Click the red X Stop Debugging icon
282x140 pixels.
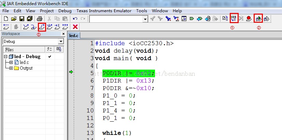tap(75, 27)
